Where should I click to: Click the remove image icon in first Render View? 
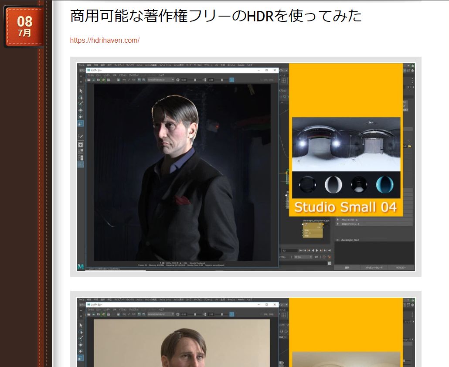click(x=144, y=80)
